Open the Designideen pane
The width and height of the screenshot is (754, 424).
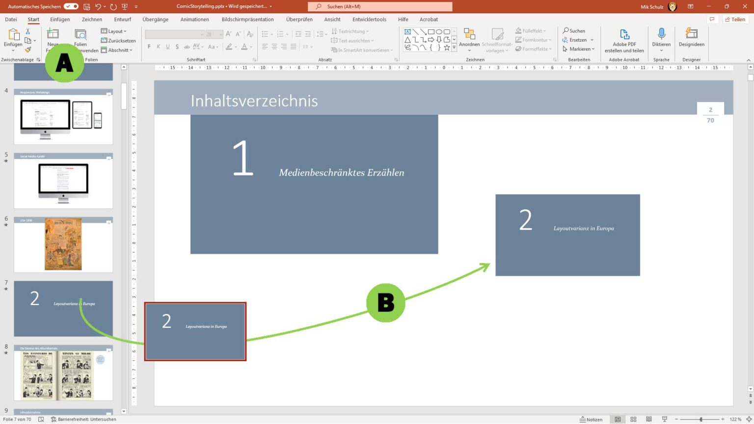[691, 38]
